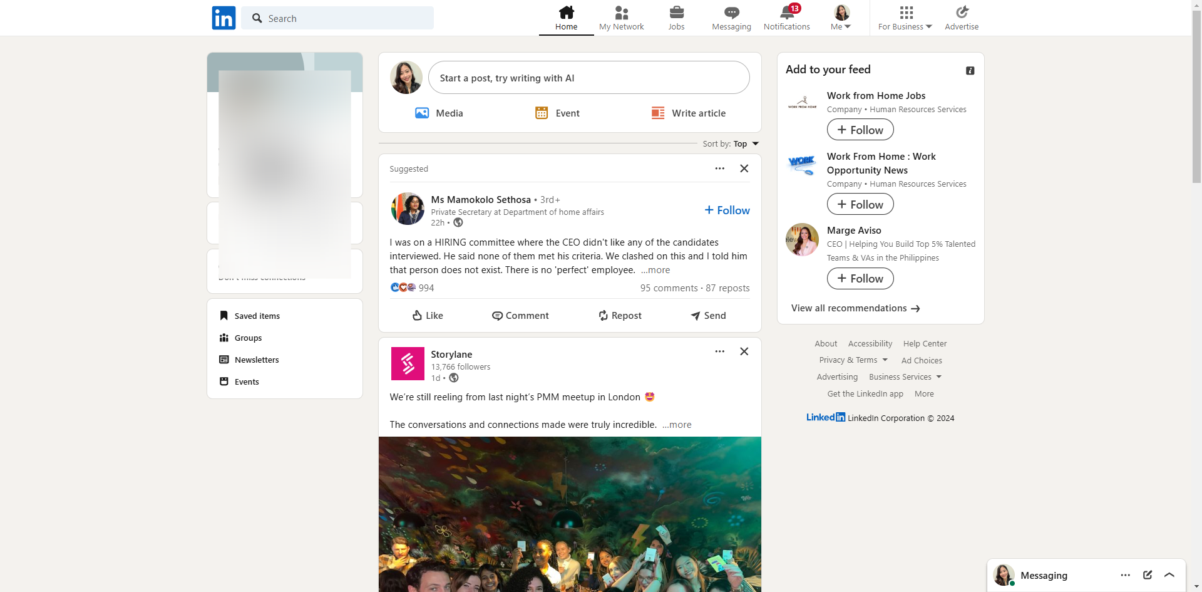The height and width of the screenshot is (592, 1202).
Task: Start a post text box
Action: click(588, 78)
